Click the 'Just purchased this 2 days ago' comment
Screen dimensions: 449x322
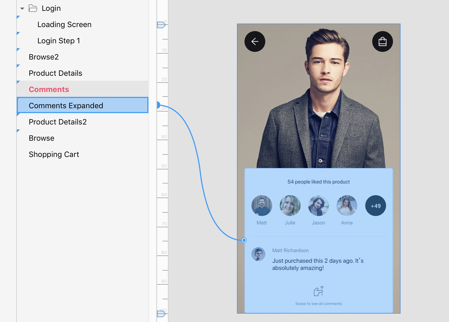318,264
